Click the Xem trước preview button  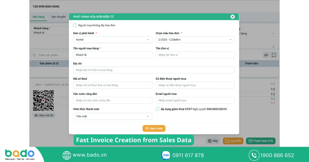pyautogui.click(x=154, y=128)
